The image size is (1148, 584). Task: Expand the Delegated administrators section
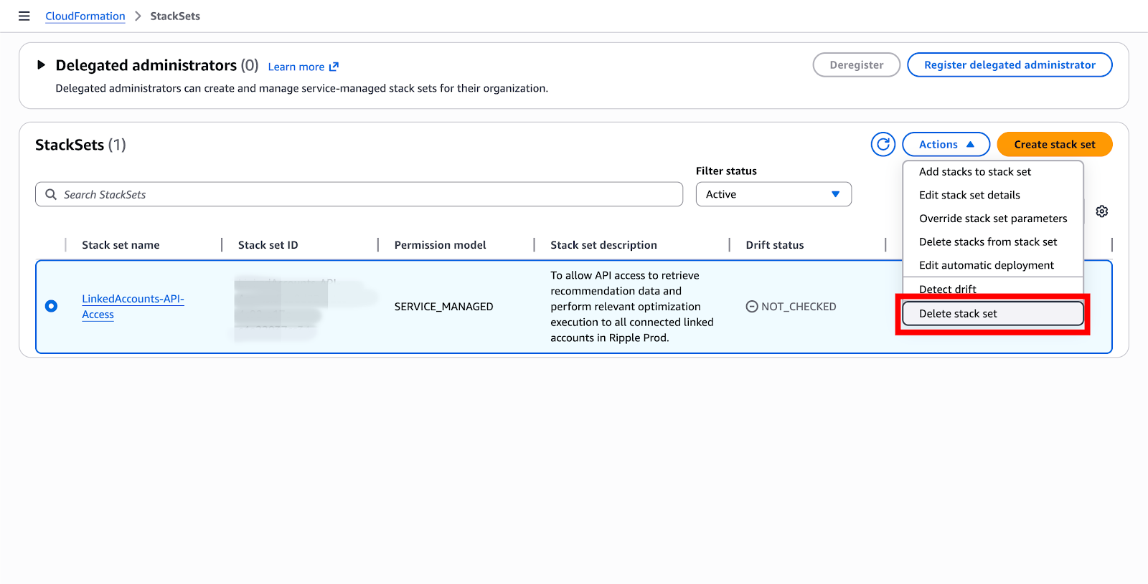click(x=41, y=65)
